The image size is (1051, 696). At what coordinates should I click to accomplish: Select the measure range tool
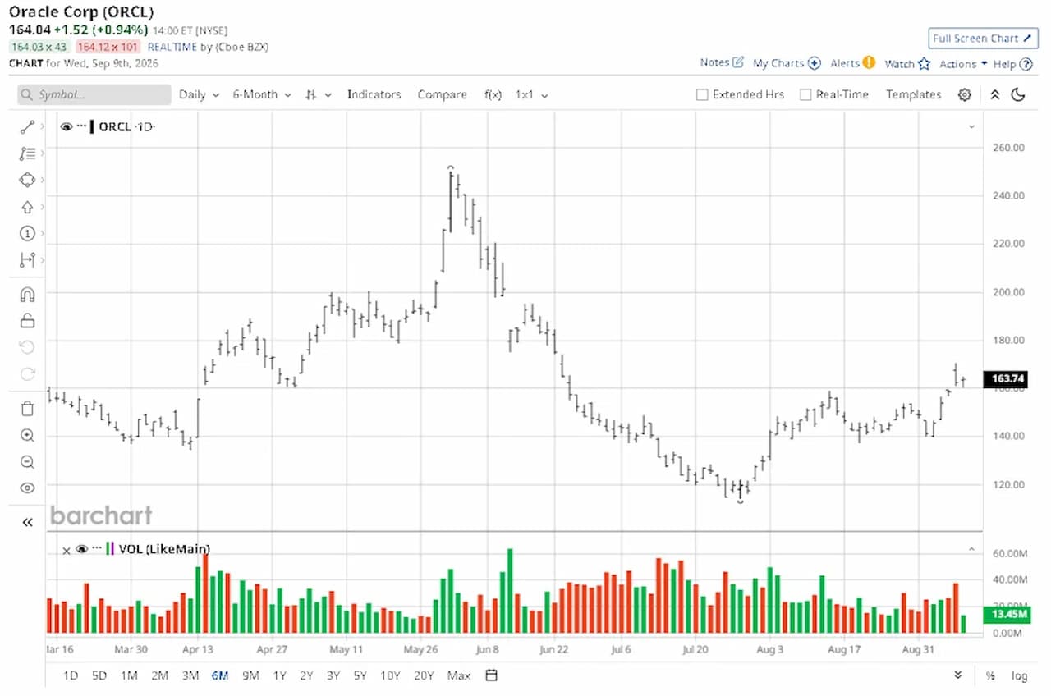[x=27, y=260]
